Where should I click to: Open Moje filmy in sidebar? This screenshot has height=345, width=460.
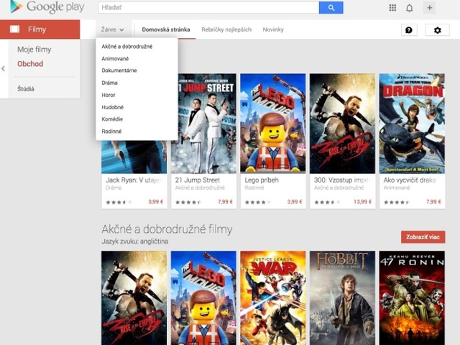click(x=34, y=50)
